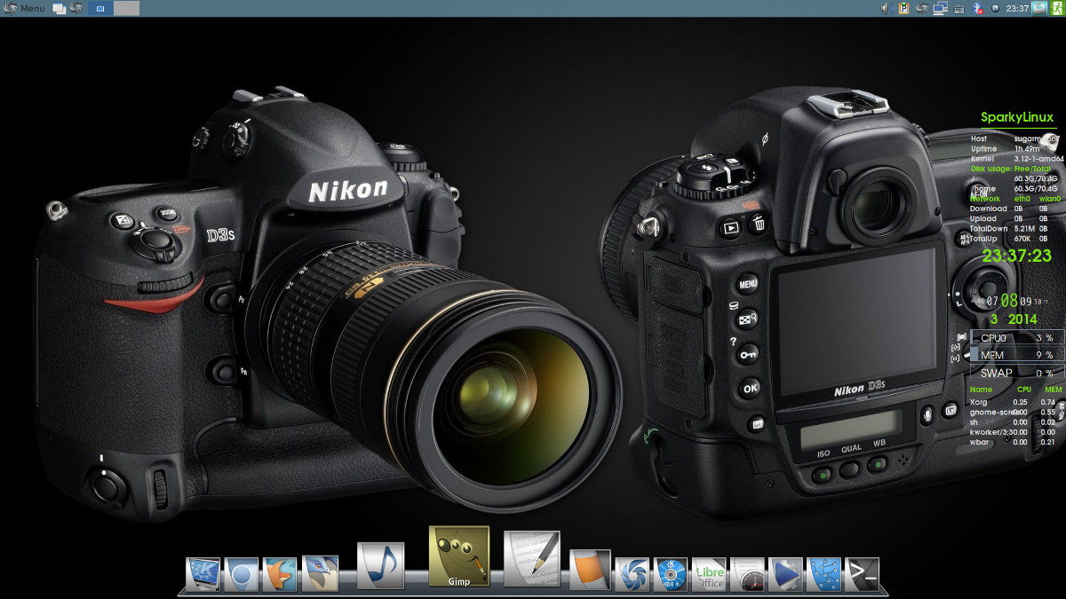Image resolution: width=1066 pixels, height=599 pixels.
Task: Launch Gimp from the dock
Action: [458, 556]
